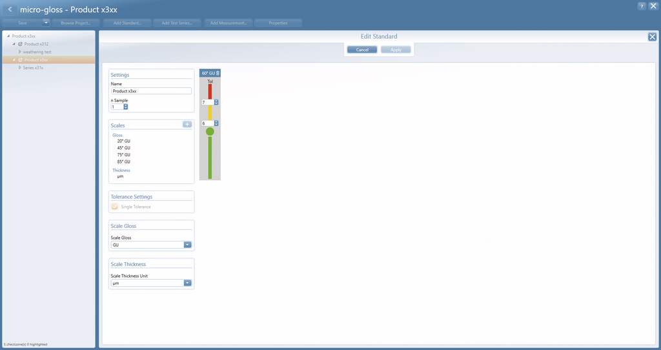
Task: Click the back arrow icon in title bar
Action: [x=10, y=9]
